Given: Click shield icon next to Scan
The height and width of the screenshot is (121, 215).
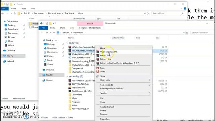Looking at the screenshot, I should pos(98,68).
